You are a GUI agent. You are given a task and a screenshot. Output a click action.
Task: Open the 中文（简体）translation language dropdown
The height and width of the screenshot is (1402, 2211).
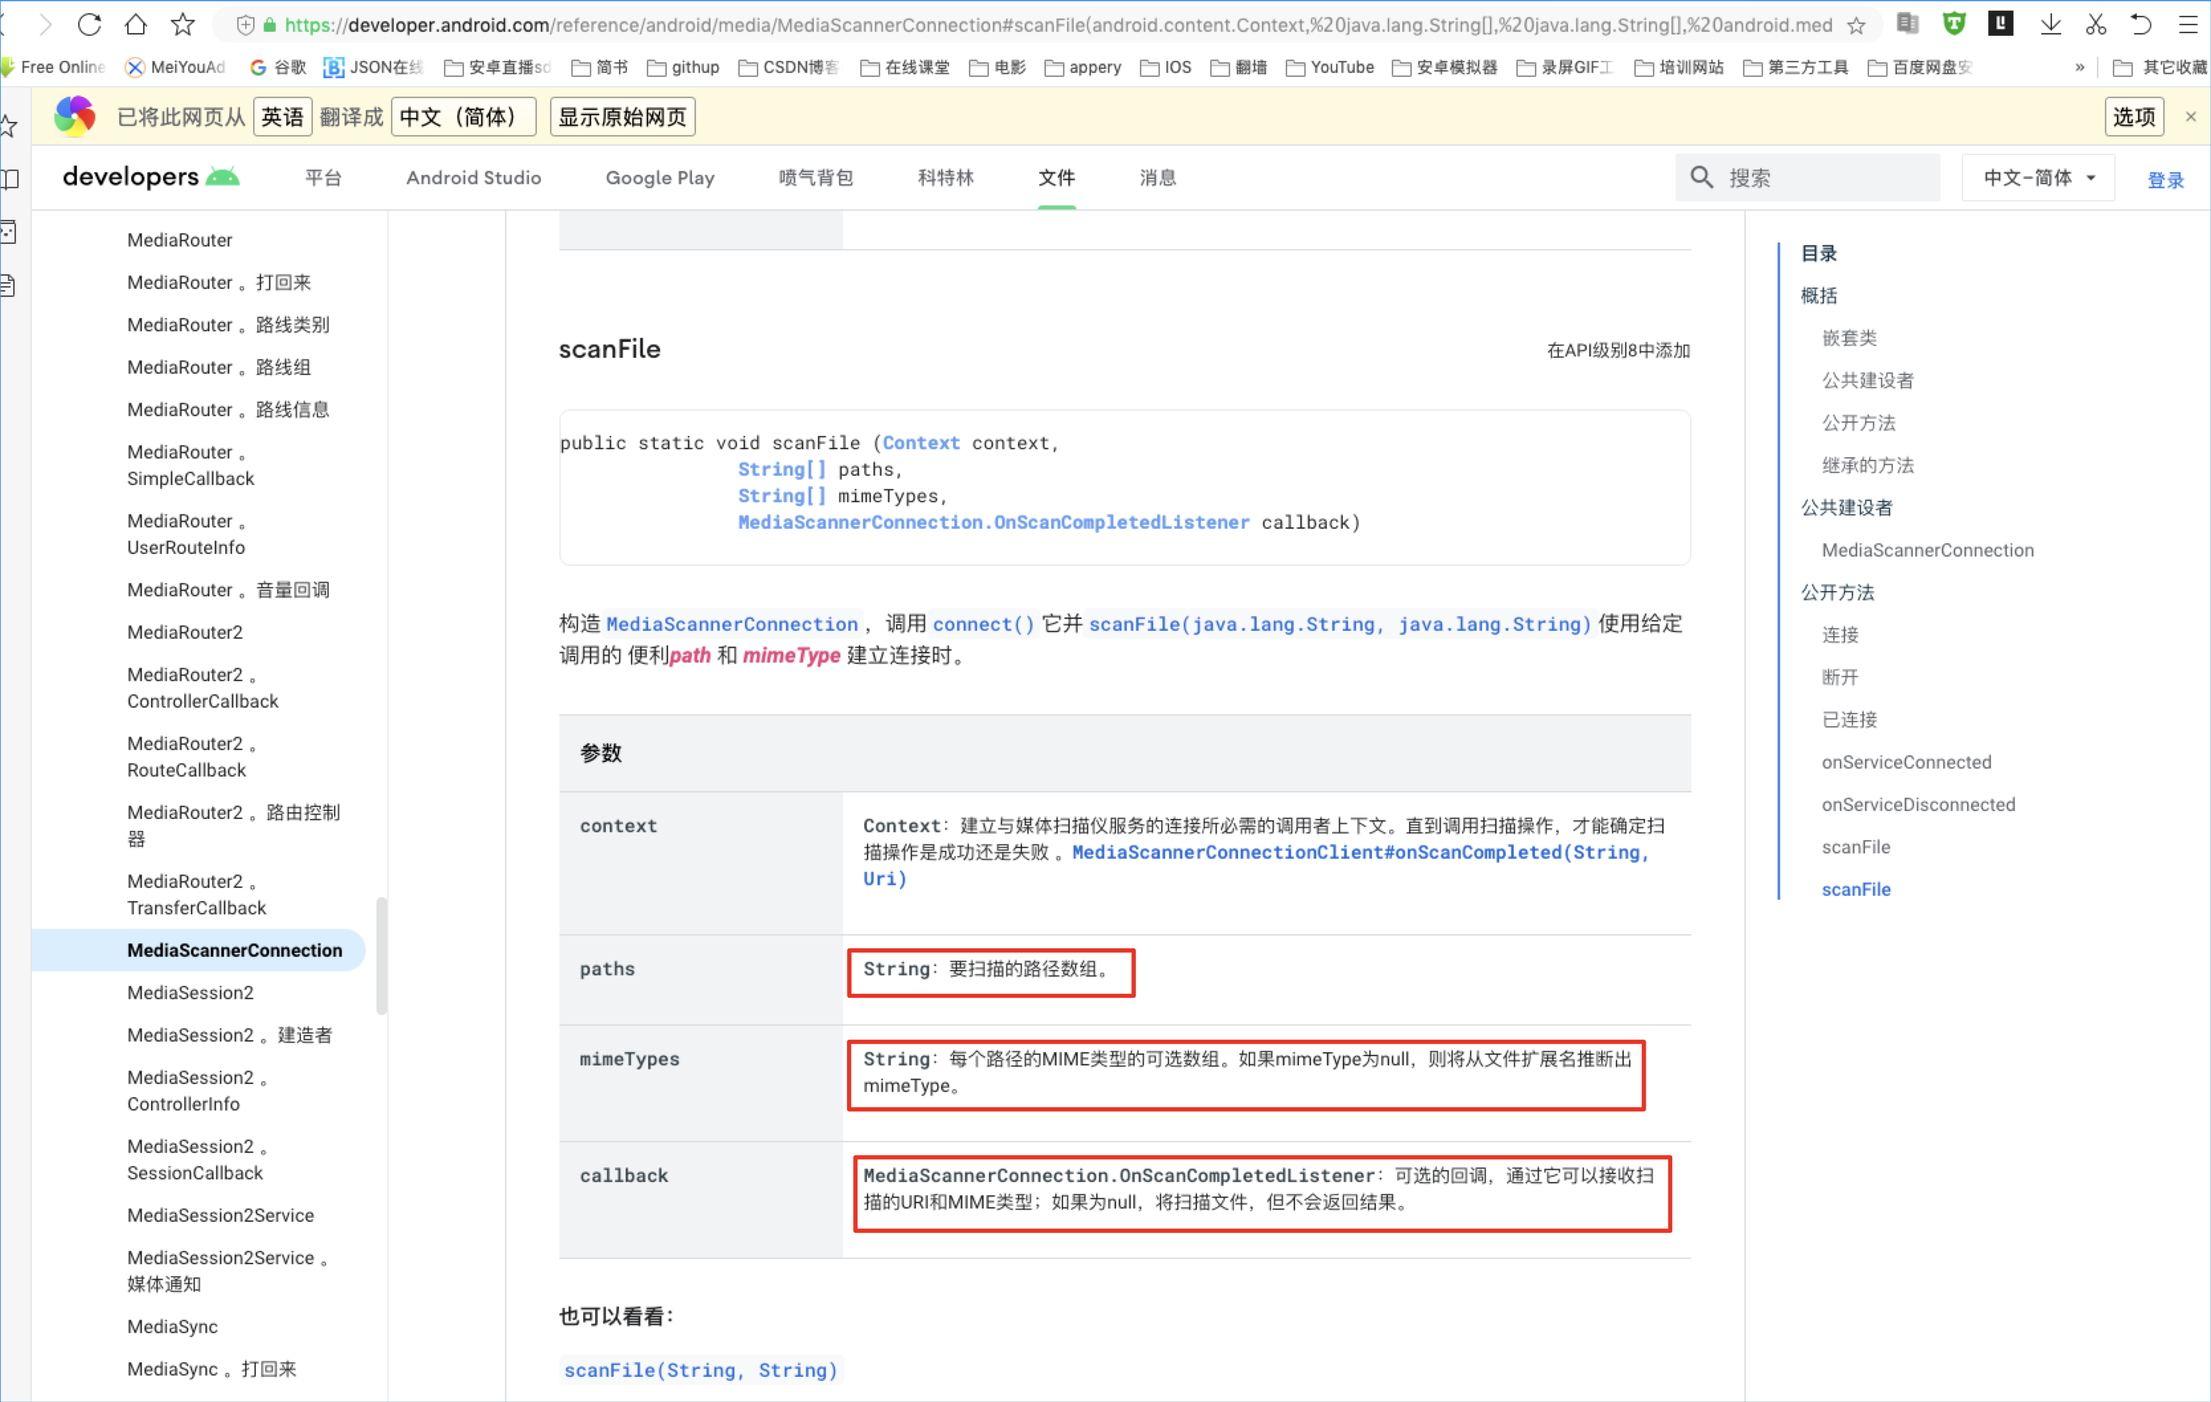tap(463, 117)
